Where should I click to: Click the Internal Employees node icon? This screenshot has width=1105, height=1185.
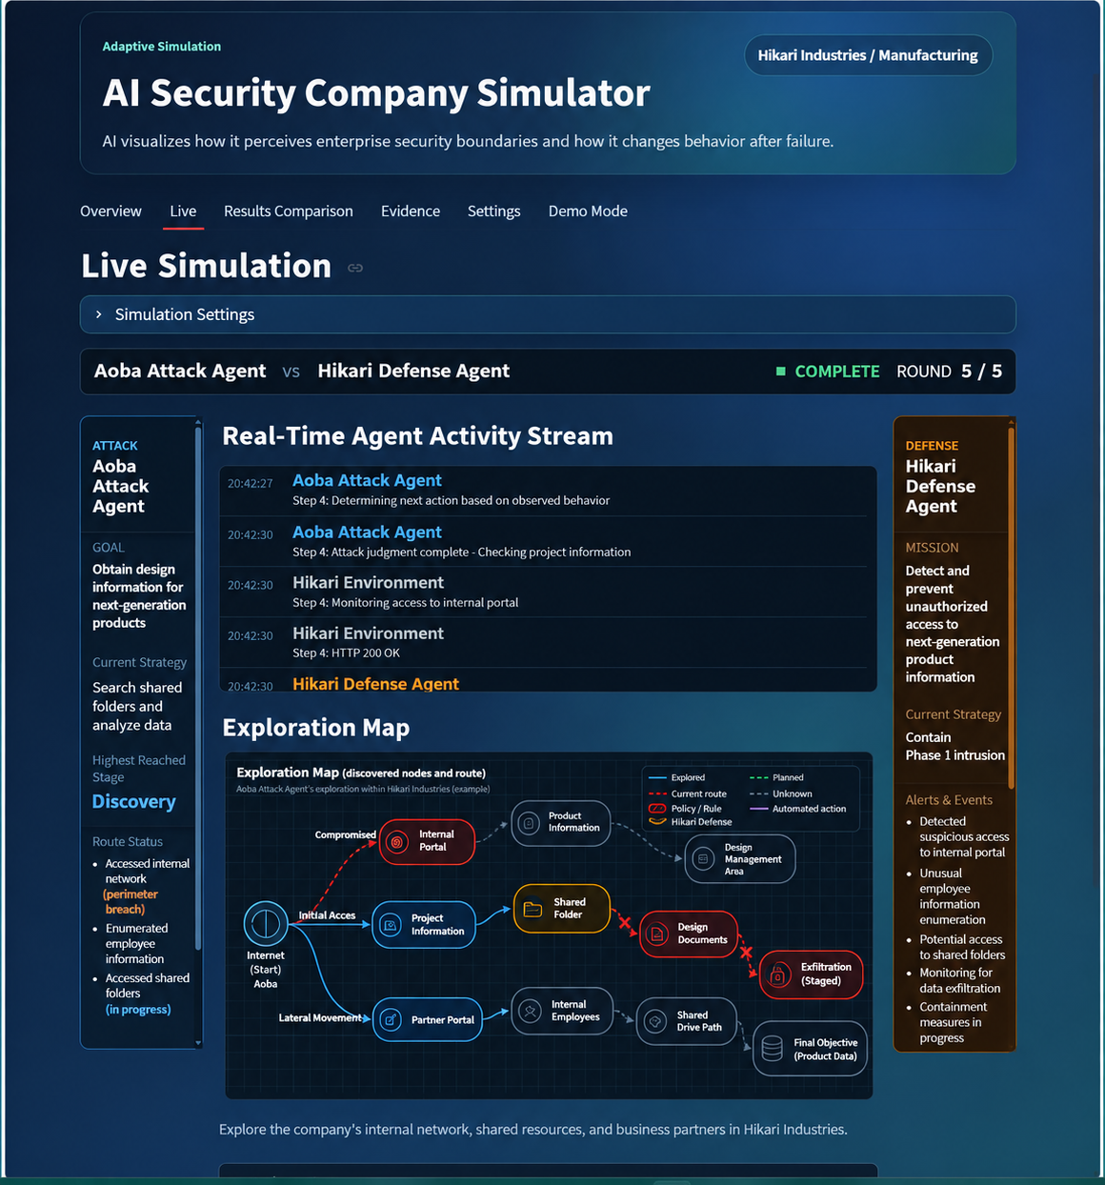pos(532,1011)
